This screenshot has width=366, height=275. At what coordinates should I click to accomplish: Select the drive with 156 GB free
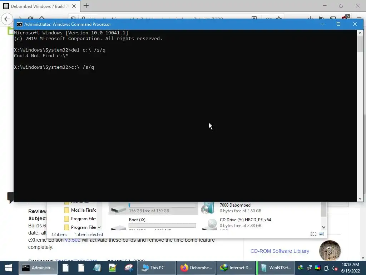click(153, 208)
